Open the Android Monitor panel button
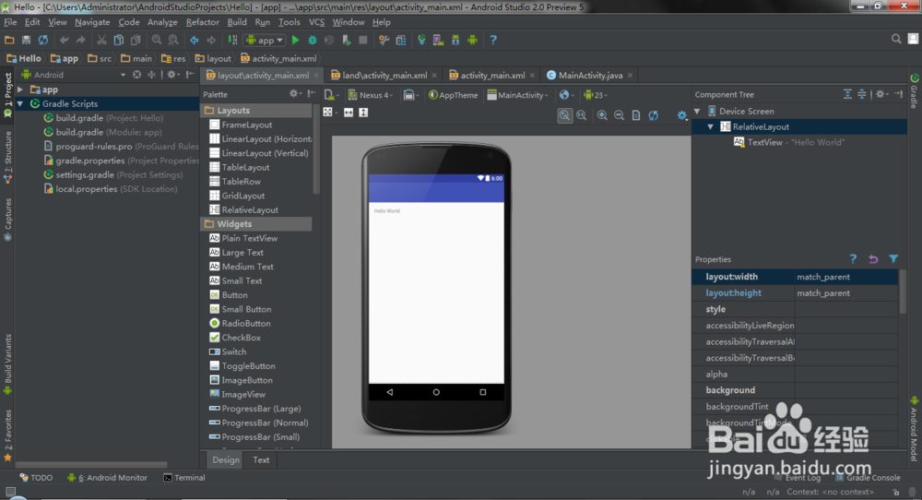Viewport: 922px width, 500px height. (x=107, y=478)
